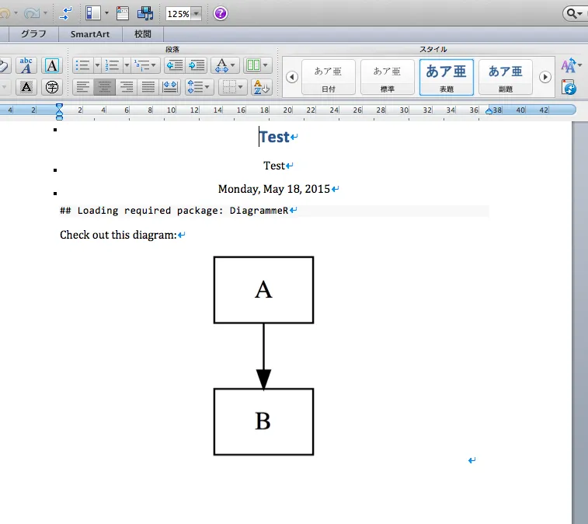This screenshot has width=588, height=524.
Task: Click the change styles AA icon
Action: pyautogui.click(x=570, y=65)
